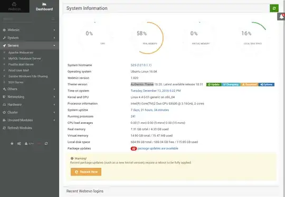The image size is (285, 197).
Task: Click the orange theme Download button
Action: pyautogui.click(x=250, y=84)
